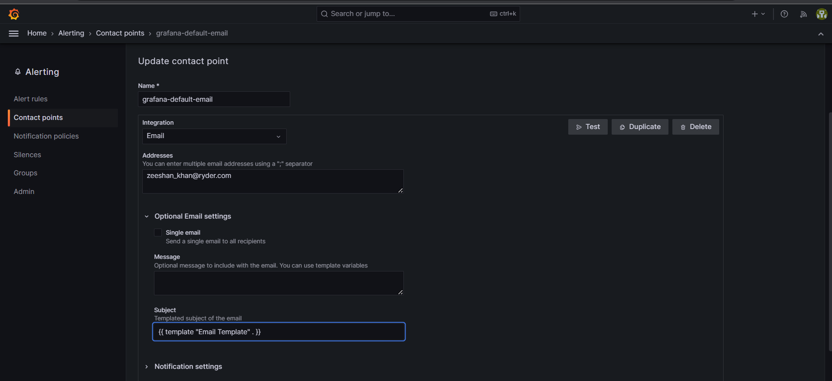Click into the Message text area
Viewport: 832px width, 381px height.
[279, 283]
